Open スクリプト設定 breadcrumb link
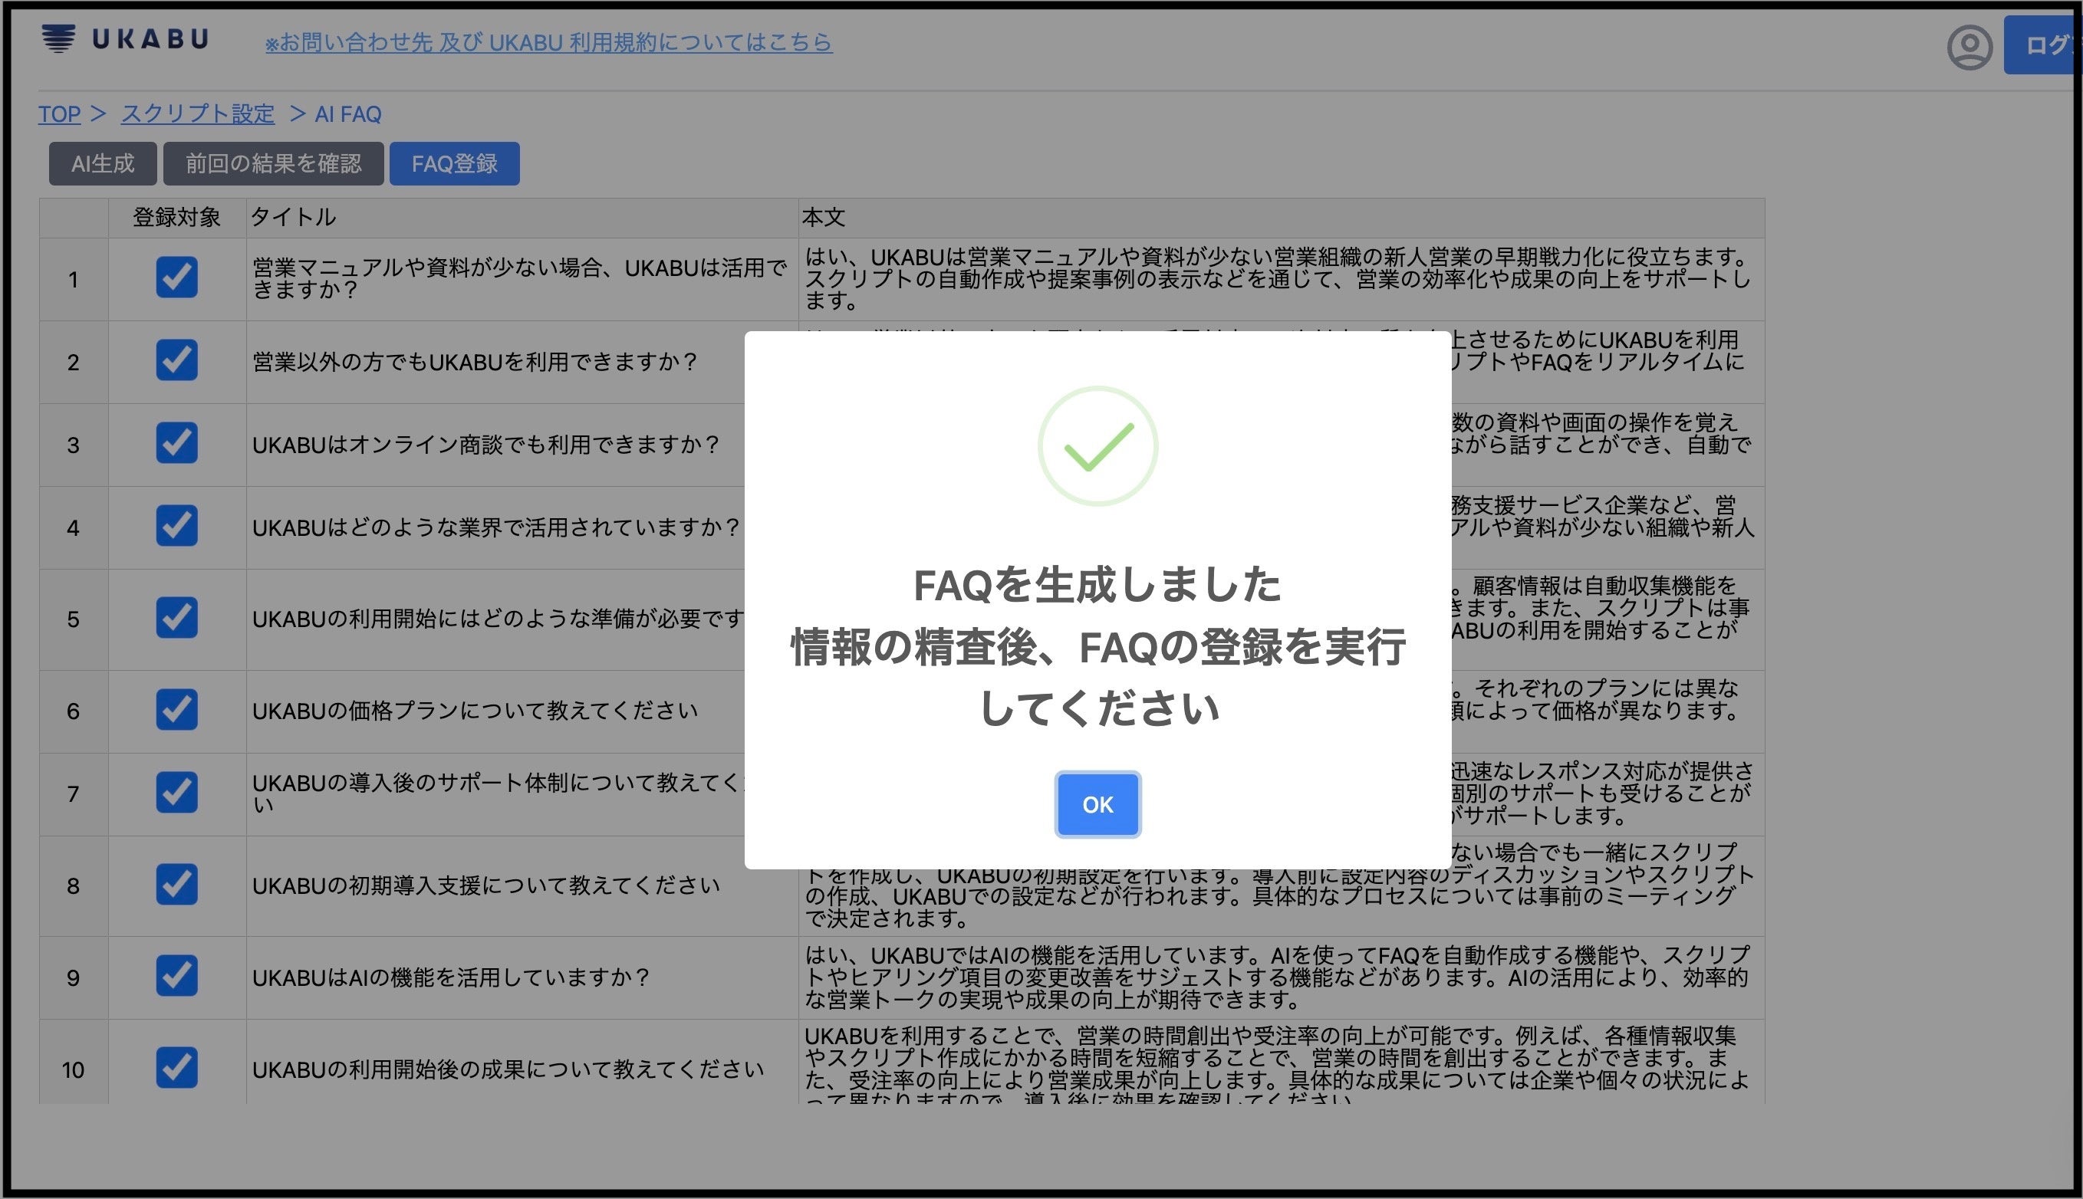The image size is (2083, 1199). pos(198,113)
